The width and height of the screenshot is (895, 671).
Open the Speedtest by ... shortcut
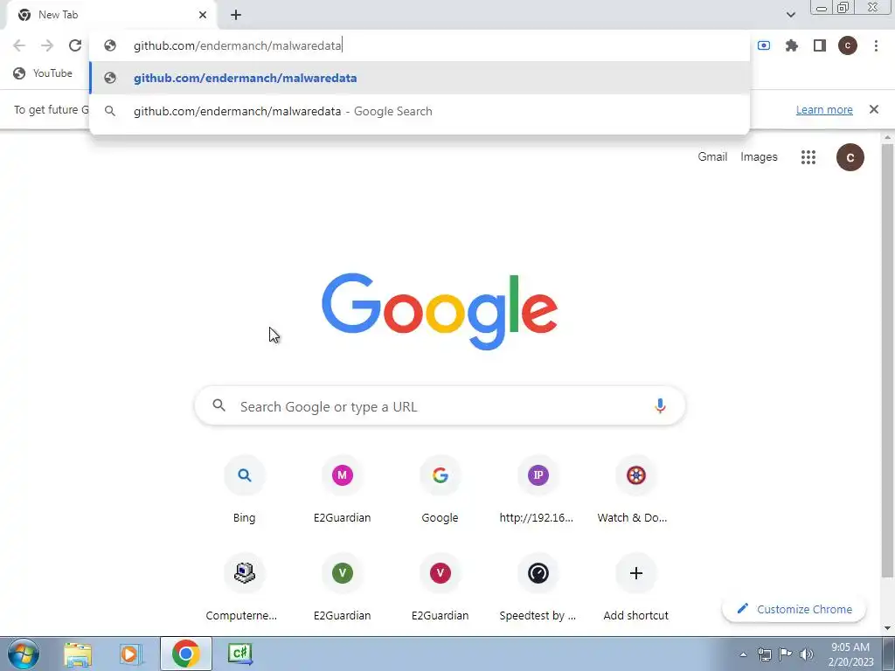tap(538, 588)
